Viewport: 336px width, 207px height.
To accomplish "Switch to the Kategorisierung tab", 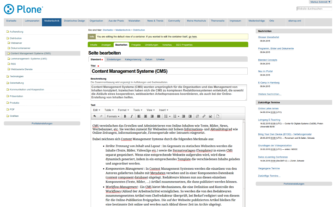I will [x=133, y=59].
